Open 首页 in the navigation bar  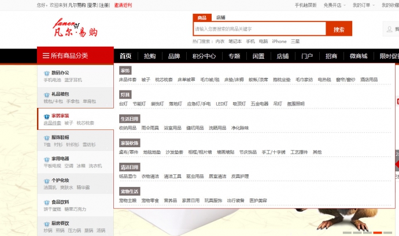[125, 56]
